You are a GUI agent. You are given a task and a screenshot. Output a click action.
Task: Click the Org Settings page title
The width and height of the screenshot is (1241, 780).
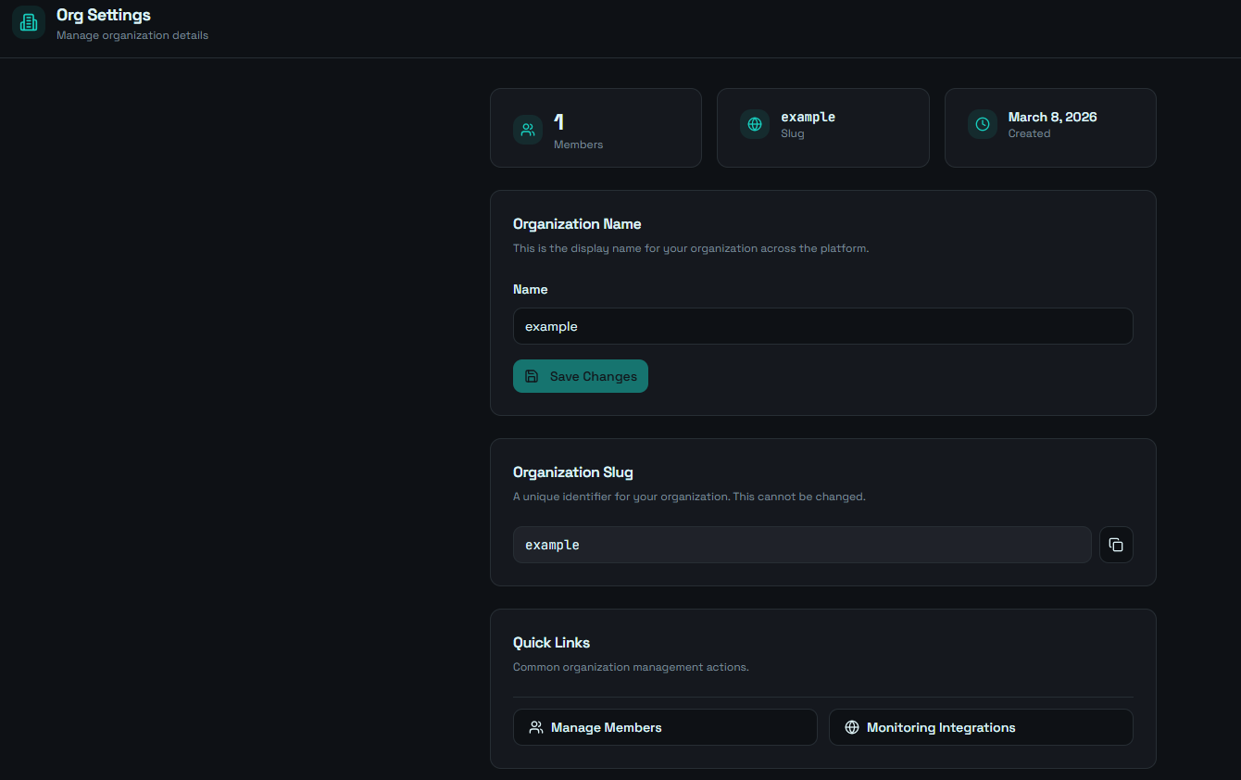104,15
